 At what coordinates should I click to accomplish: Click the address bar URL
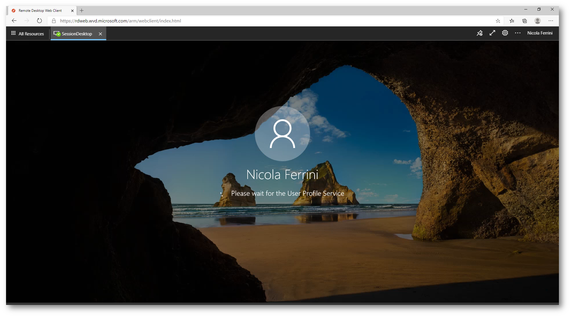(120, 21)
